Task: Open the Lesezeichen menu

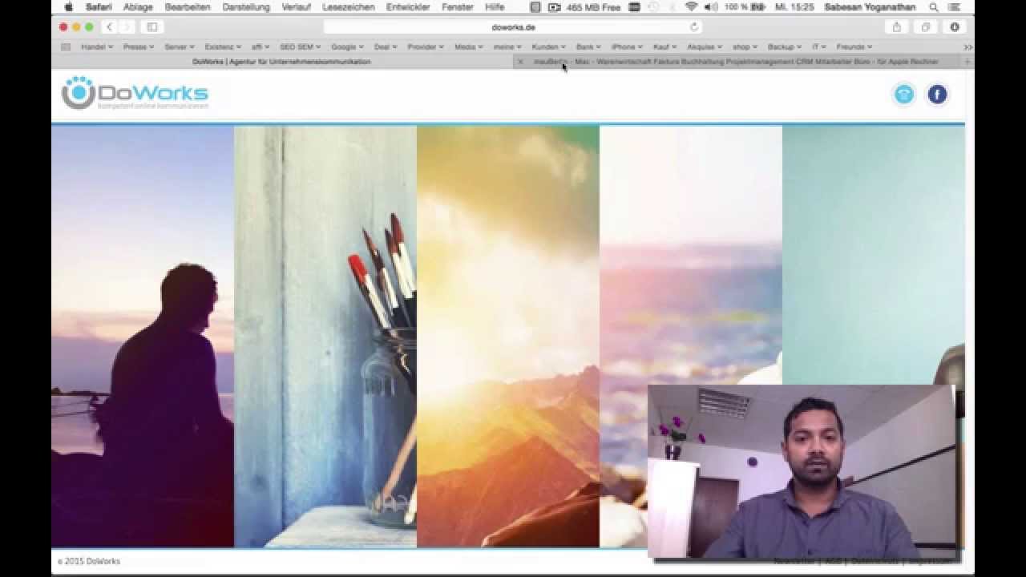Action: click(x=349, y=7)
